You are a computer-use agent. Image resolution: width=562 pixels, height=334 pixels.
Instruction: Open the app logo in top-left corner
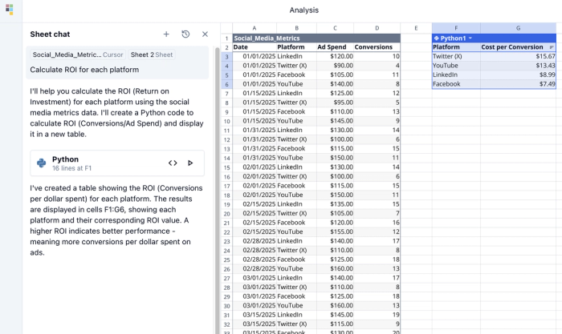tap(10, 10)
